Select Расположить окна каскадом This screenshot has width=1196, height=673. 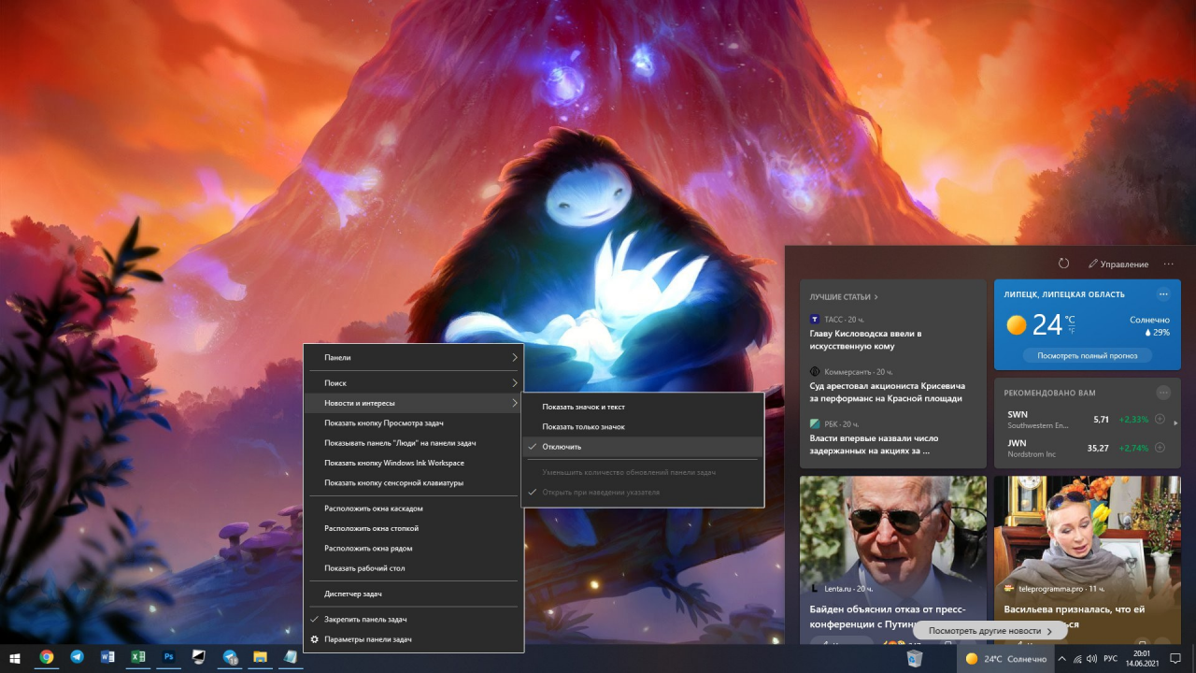click(x=414, y=508)
